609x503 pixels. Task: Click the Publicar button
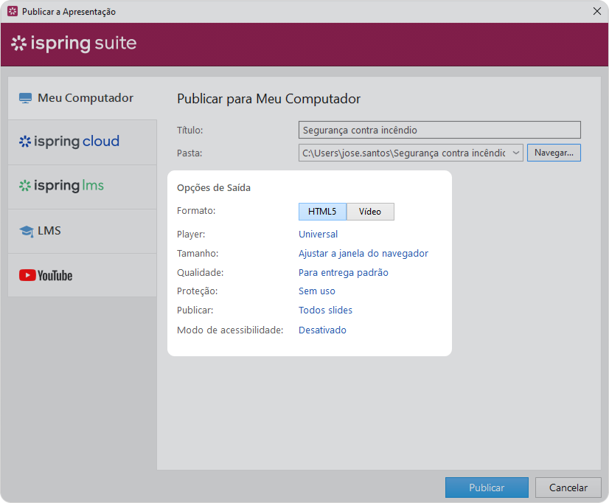pyautogui.click(x=487, y=488)
